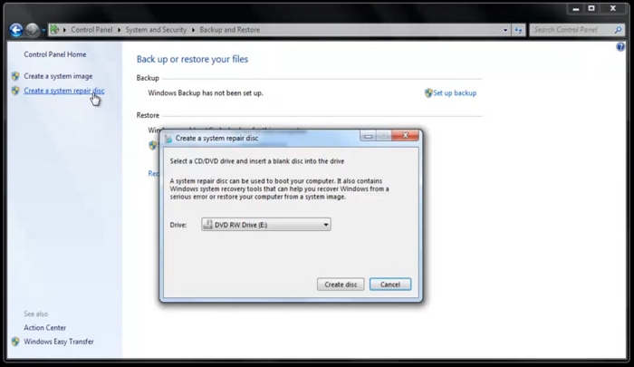Click the Control Panel icon in address bar
Viewport: 634px width, 367px height.
54,30
